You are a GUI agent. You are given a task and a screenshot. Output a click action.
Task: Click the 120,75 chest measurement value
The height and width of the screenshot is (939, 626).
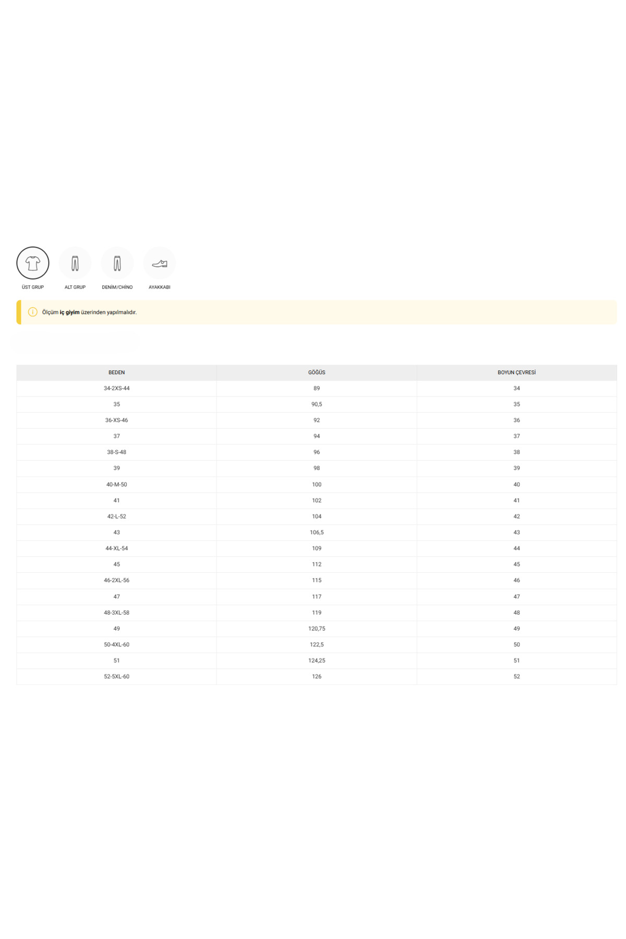click(317, 629)
